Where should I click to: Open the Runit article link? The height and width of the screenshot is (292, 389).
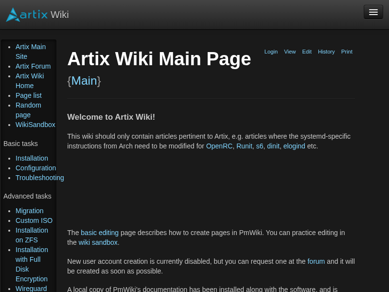(244, 146)
